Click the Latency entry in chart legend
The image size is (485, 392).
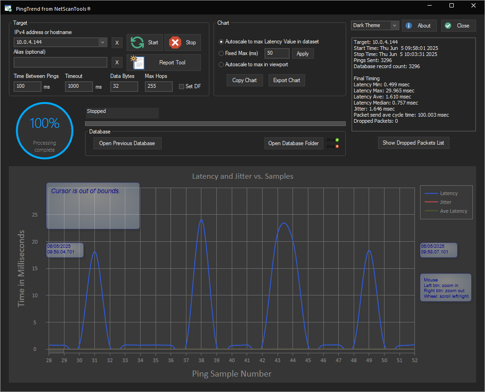(449, 193)
